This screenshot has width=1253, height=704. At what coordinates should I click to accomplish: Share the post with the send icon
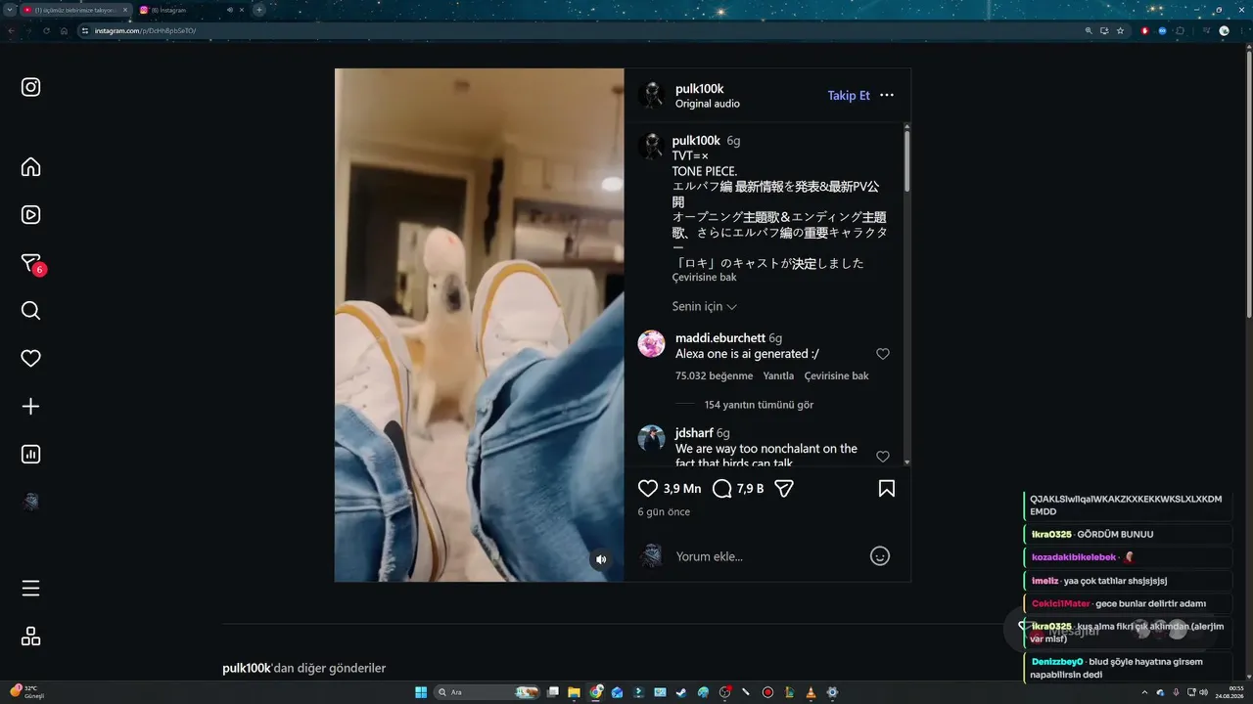[784, 488]
